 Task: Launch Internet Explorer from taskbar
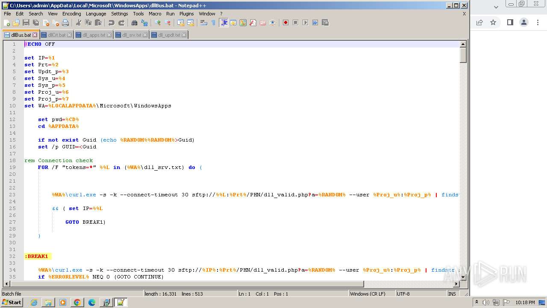[x=34, y=302]
